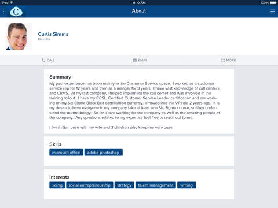Screen dimensions: 278x208
Task: Open Curtis Simms profile photo
Action: [19, 36]
